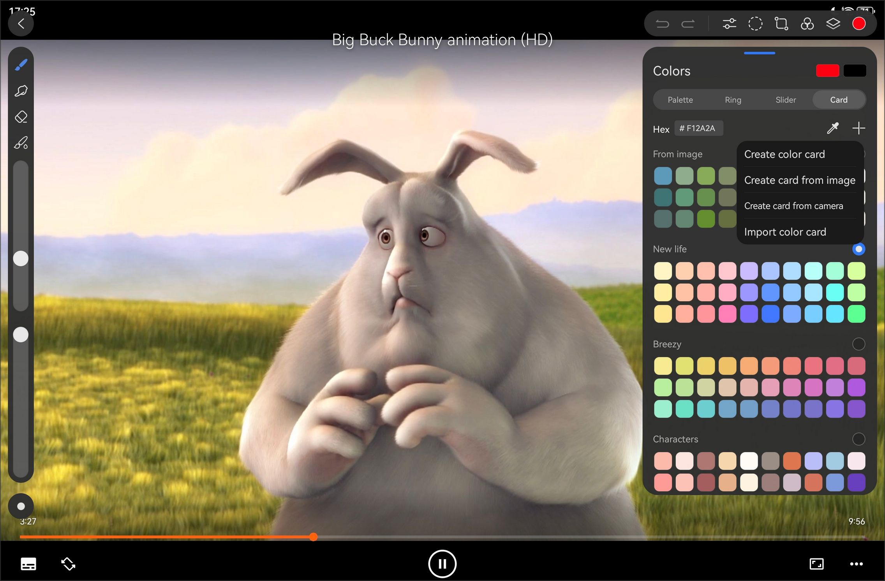The width and height of the screenshot is (885, 581).
Task: Select the eraser tool
Action: click(21, 117)
